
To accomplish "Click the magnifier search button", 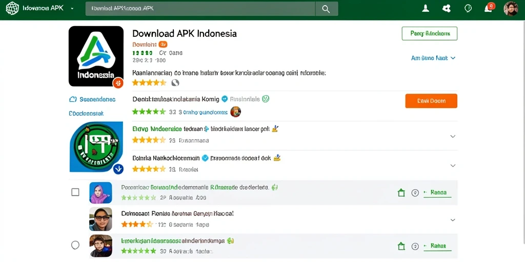I will coord(327,9).
